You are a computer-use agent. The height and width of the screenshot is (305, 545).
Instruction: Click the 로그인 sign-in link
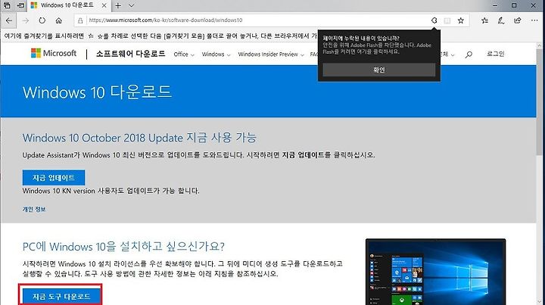click(x=495, y=54)
